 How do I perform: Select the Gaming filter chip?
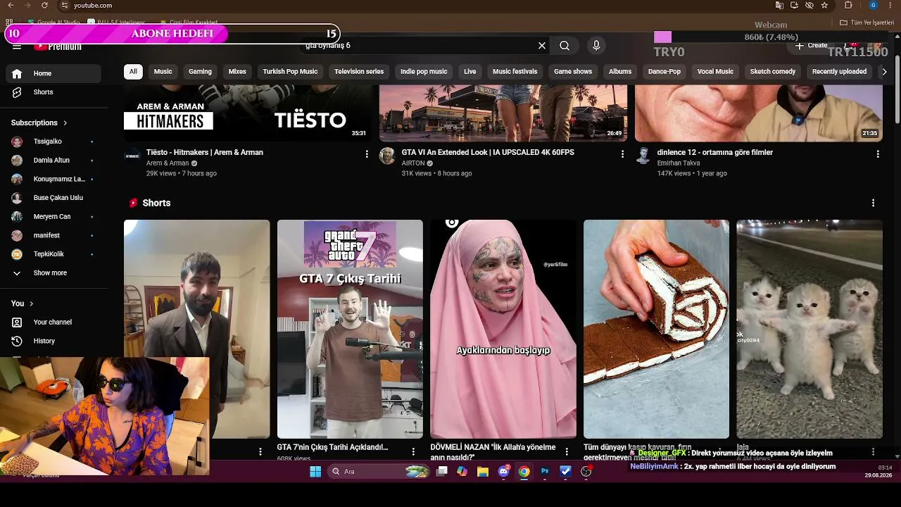(200, 72)
